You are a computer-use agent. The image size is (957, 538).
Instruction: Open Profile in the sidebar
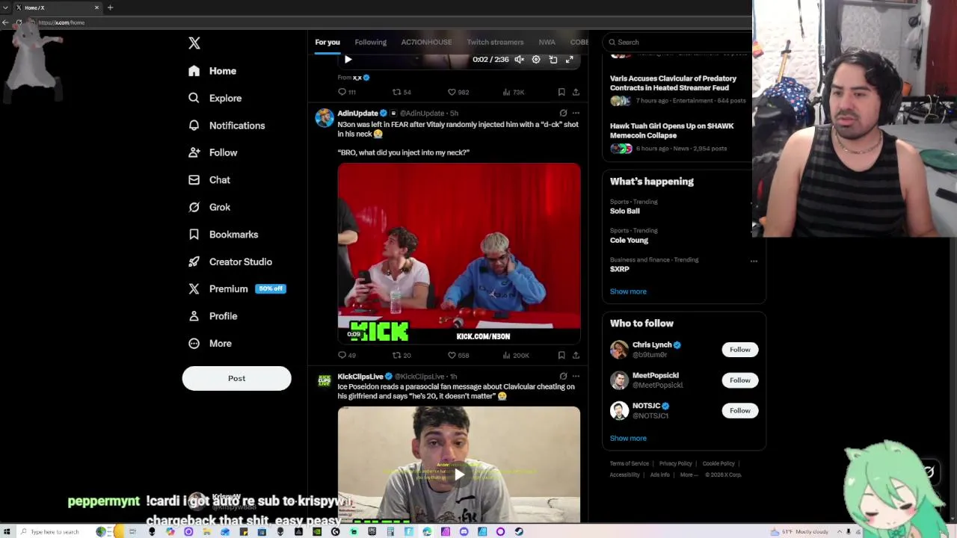click(x=213, y=316)
